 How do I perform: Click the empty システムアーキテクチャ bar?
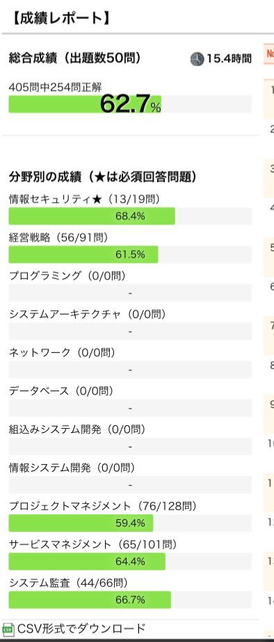[130, 331]
